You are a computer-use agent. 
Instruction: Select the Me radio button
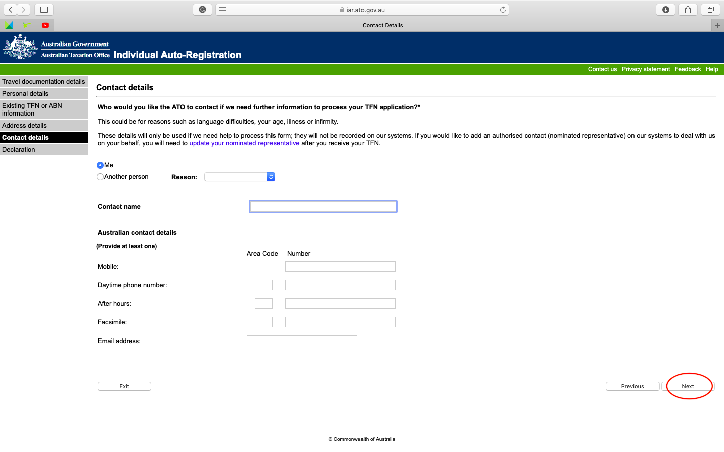[x=100, y=165]
